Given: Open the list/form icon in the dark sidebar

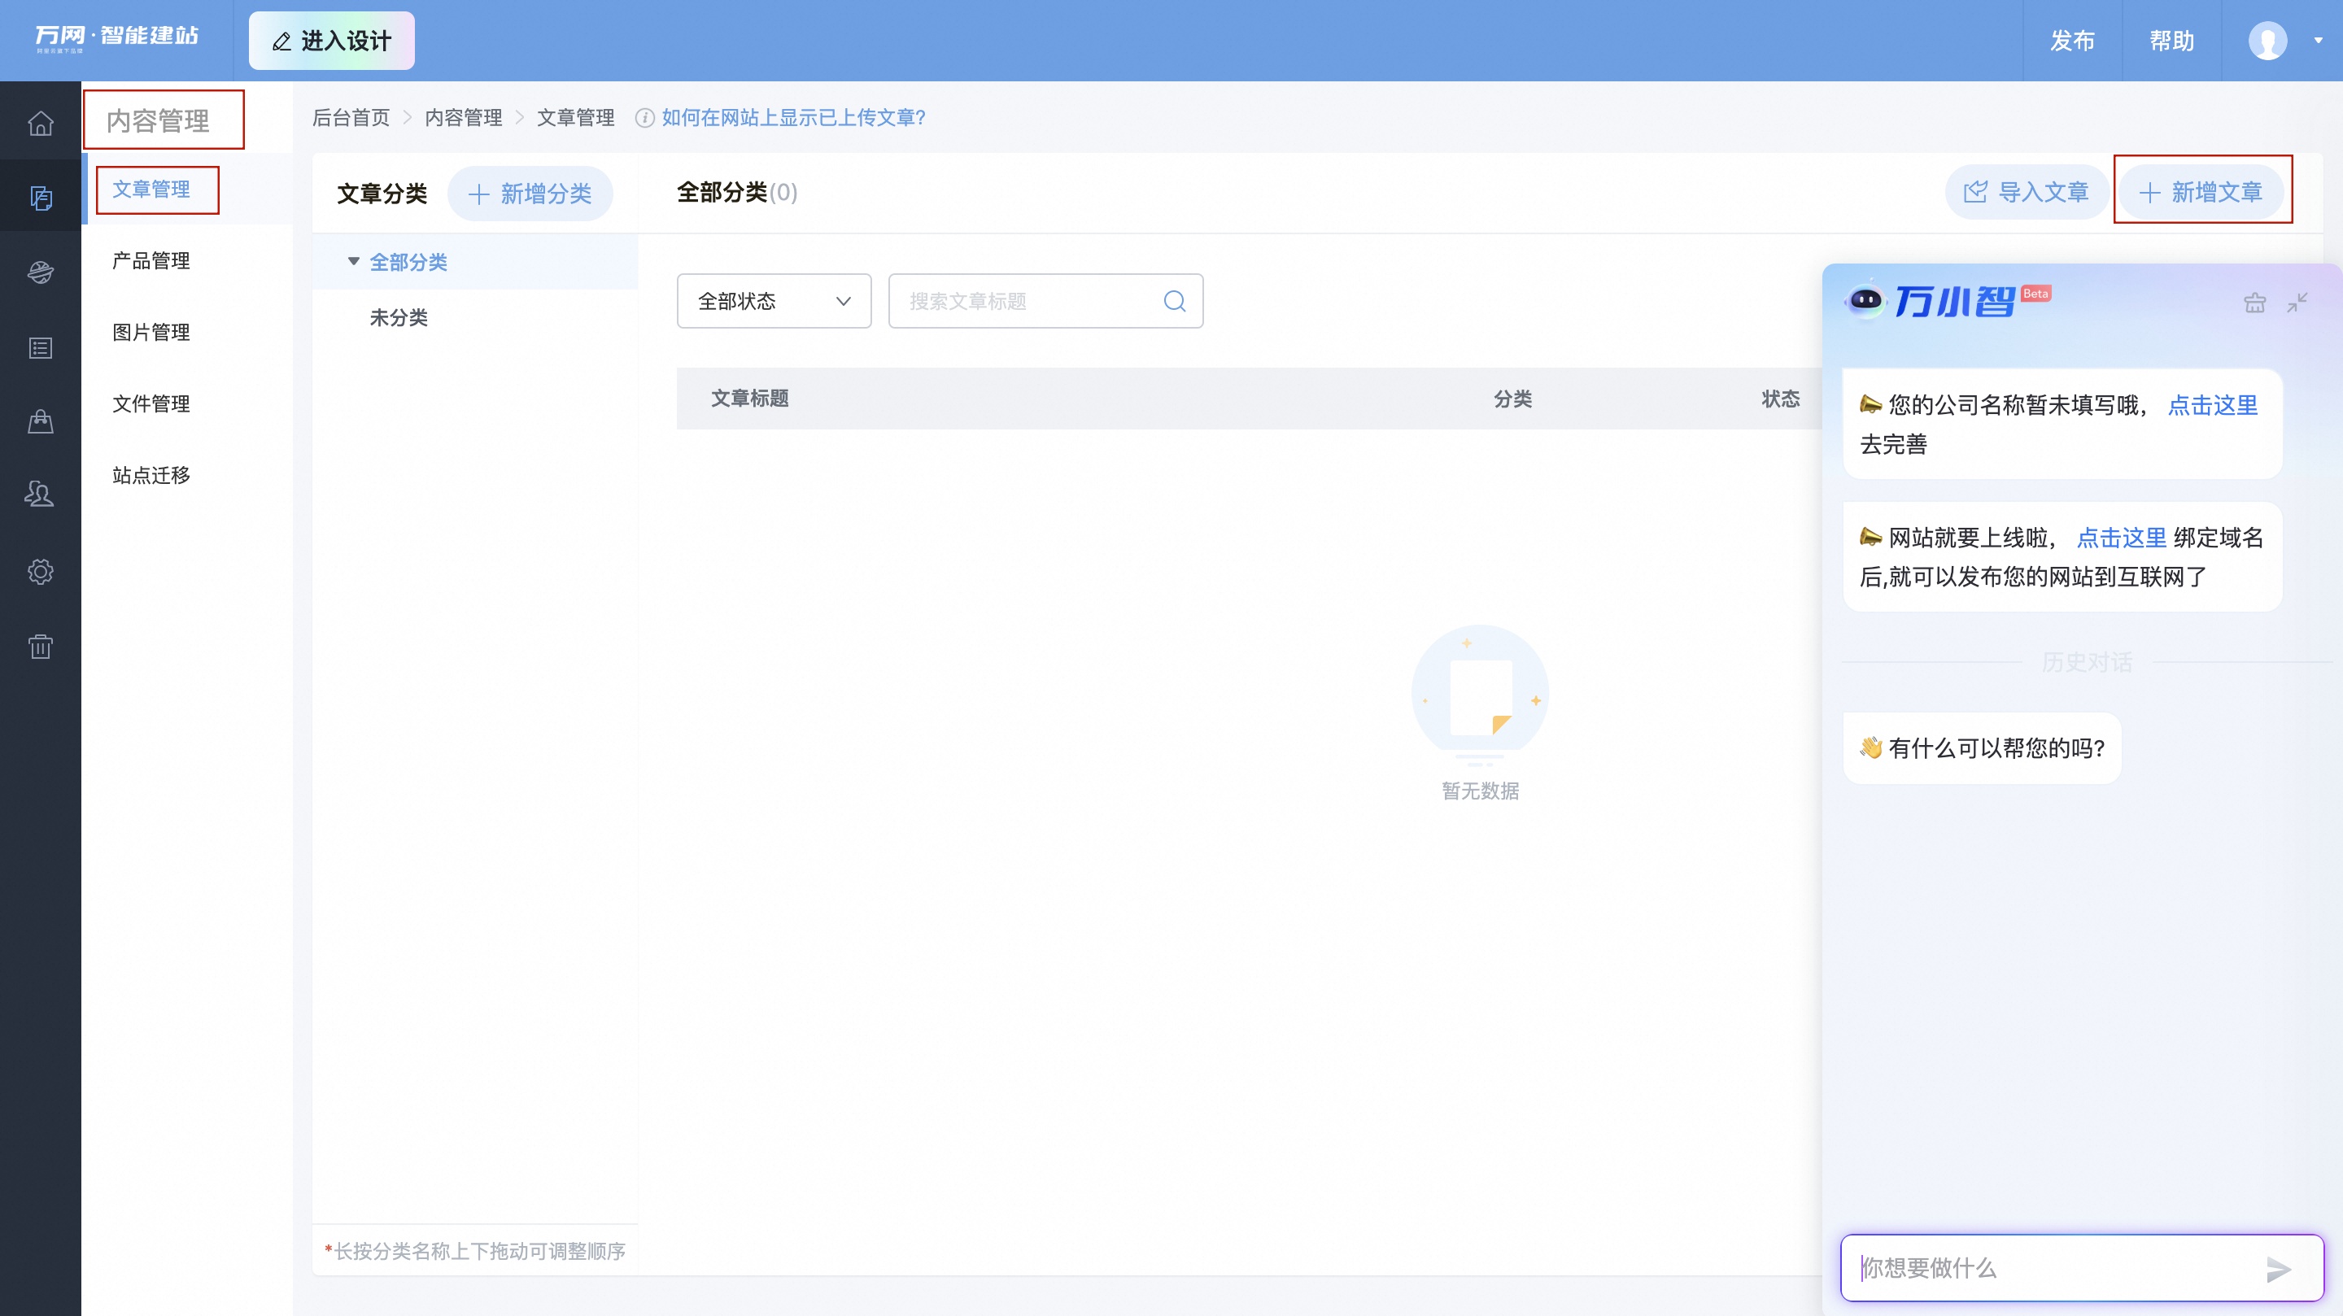Looking at the screenshot, I should pos(40,347).
